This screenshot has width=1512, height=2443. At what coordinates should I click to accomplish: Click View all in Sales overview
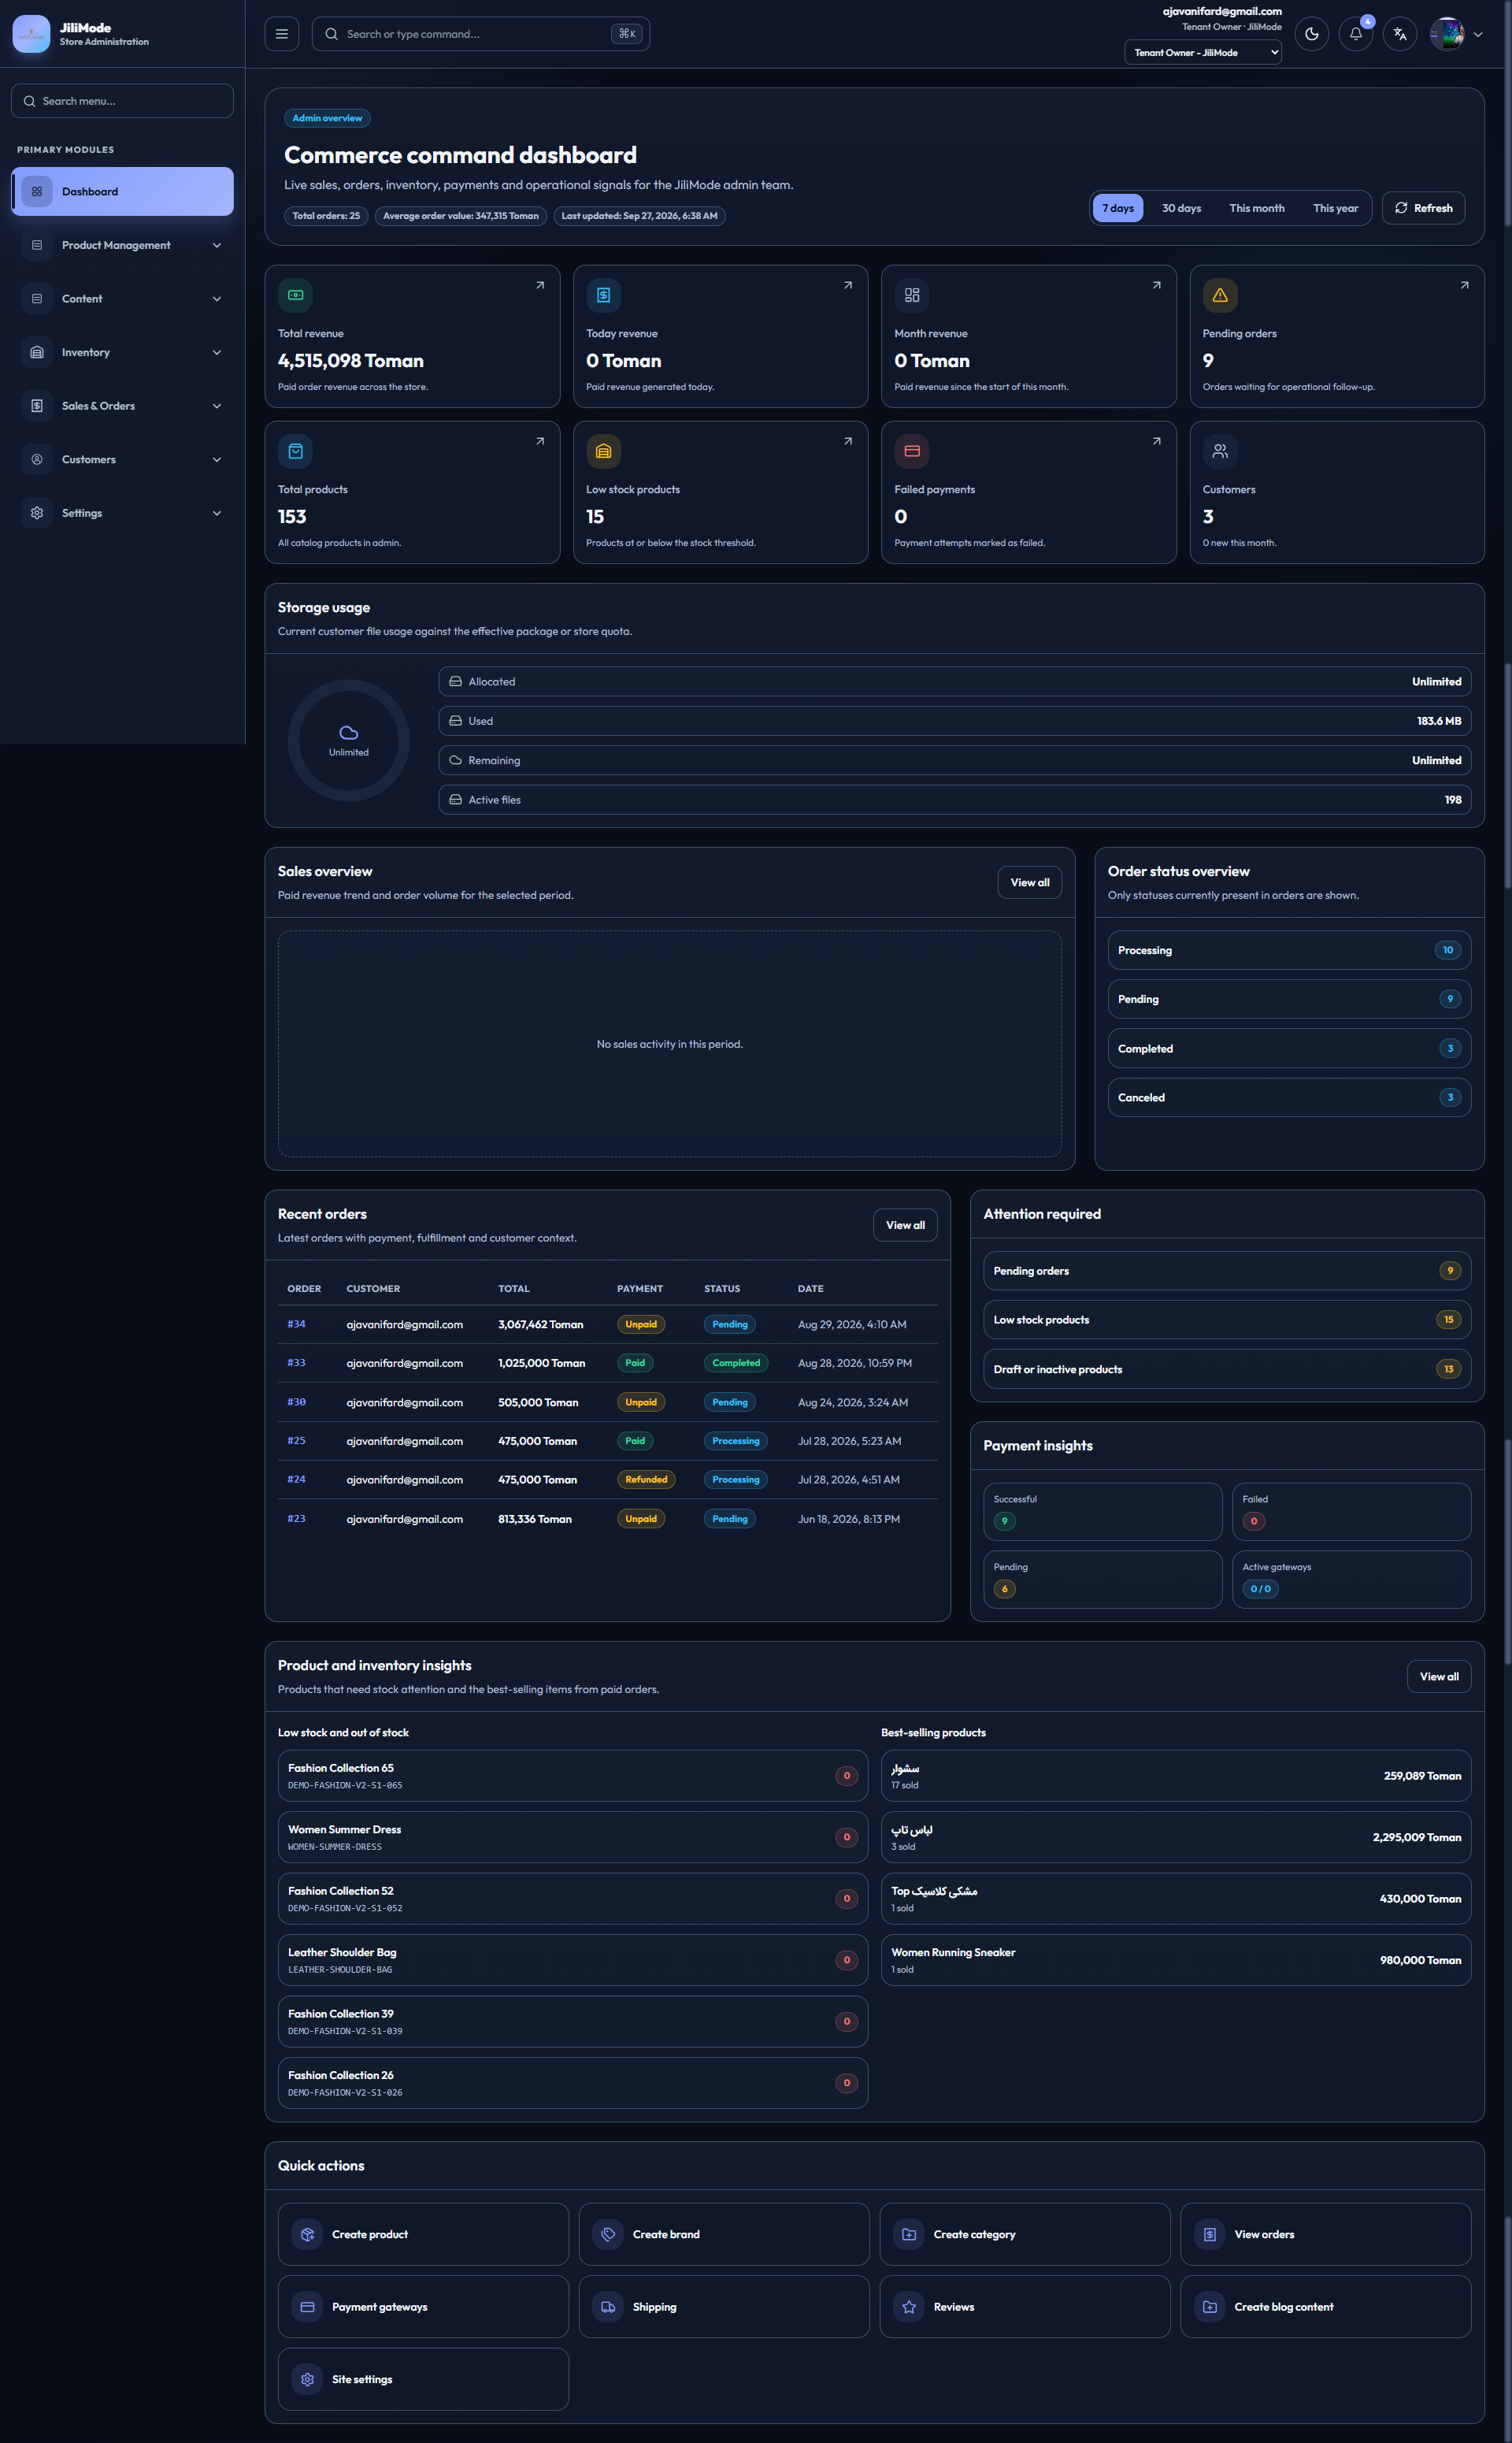click(1029, 882)
